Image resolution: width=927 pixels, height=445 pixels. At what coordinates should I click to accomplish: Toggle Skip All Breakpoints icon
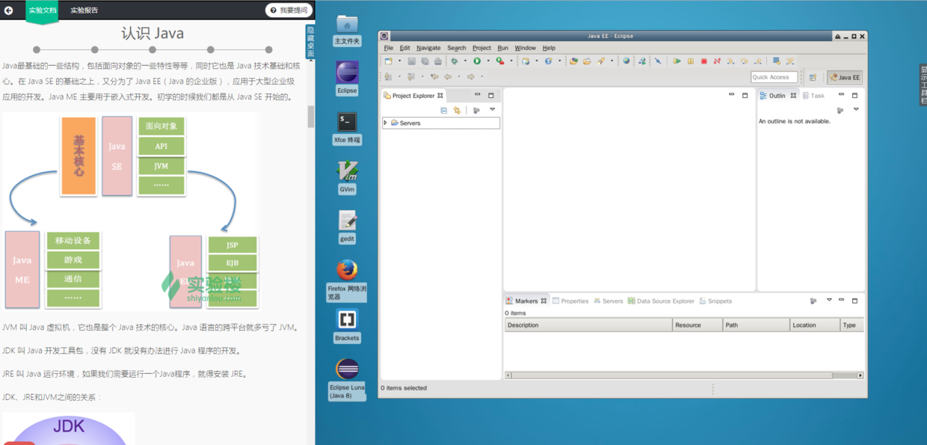tap(658, 61)
